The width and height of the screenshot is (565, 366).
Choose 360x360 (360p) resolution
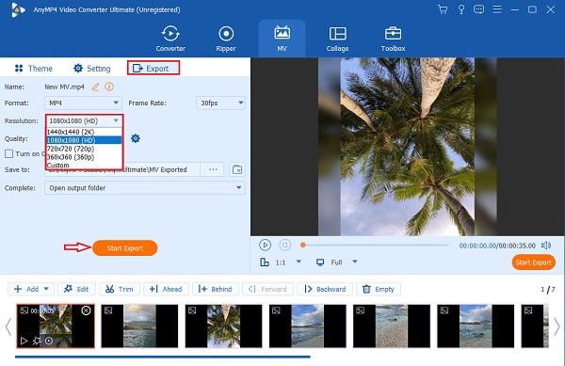pyautogui.click(x=85, y=157)
